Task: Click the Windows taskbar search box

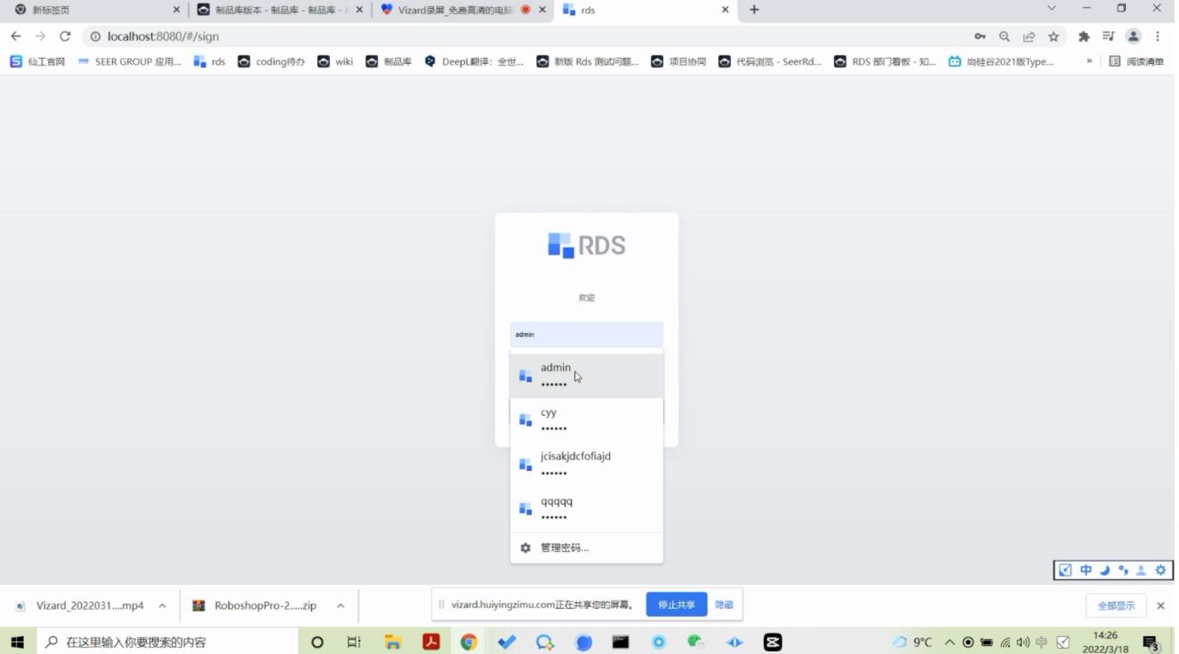Action: [167, 642]
